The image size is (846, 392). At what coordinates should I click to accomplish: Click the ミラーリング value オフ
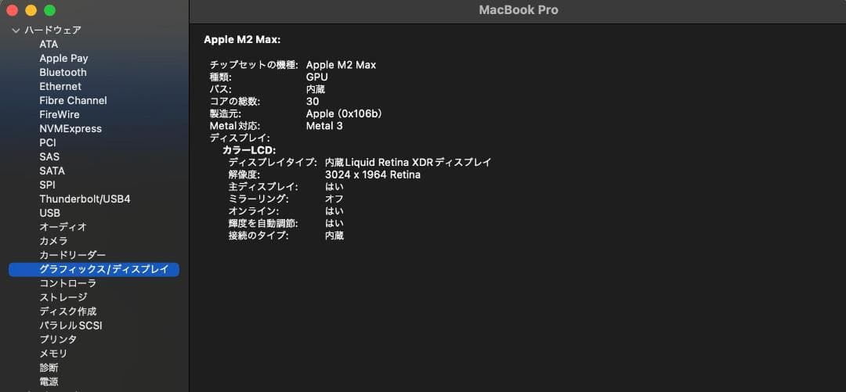click(x=334, y=199)
